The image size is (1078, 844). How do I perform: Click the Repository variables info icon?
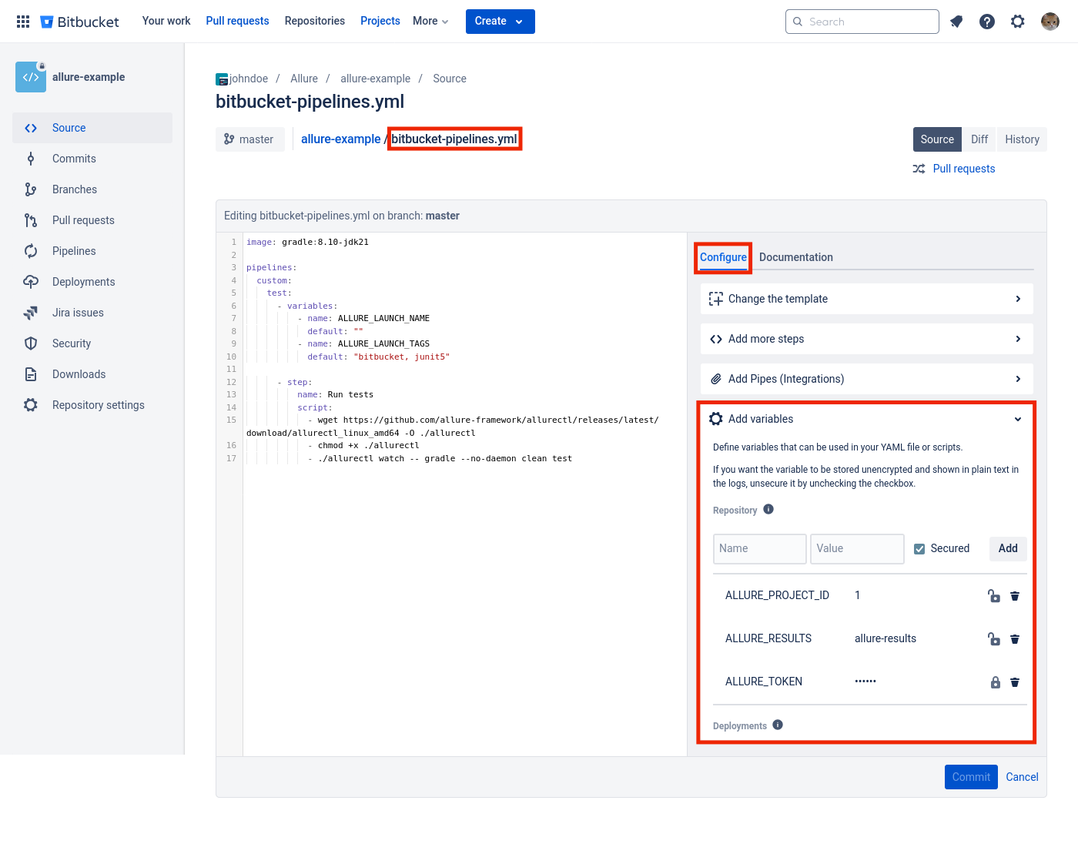(768, 509)
